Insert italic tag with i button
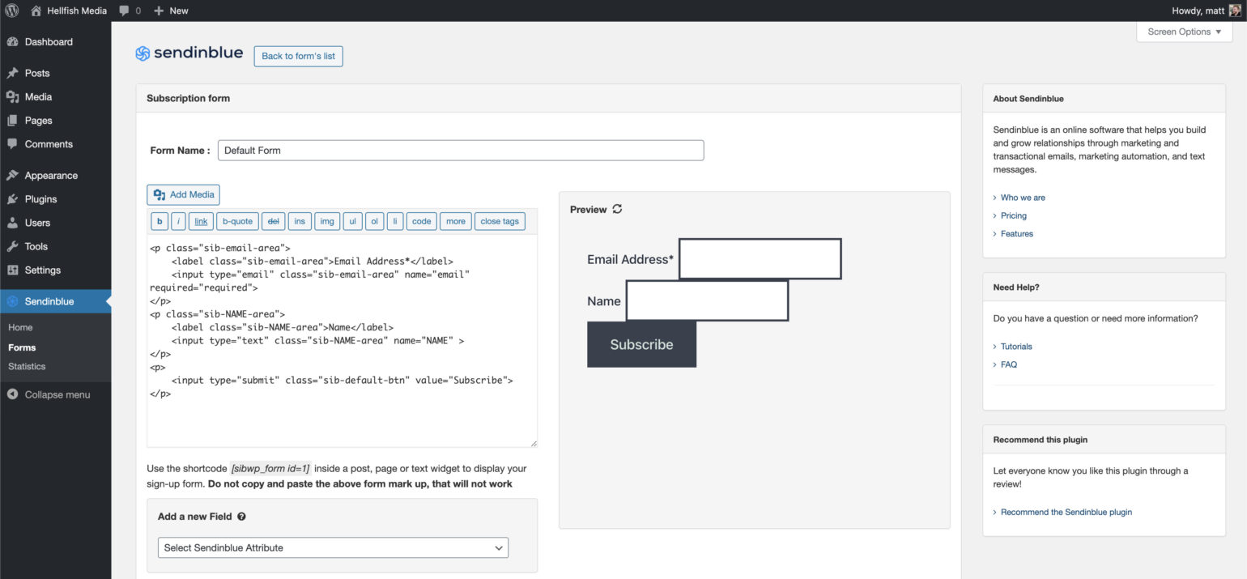 pyautogui.click(x=178, y=221)
